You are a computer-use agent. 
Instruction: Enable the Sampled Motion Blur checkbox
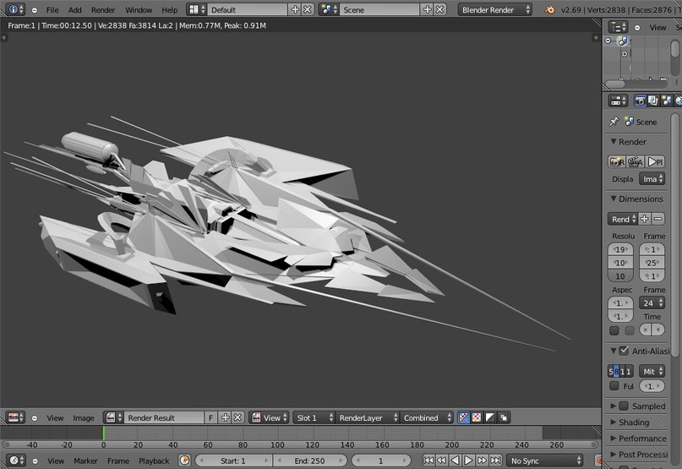(x=624, y=406)
